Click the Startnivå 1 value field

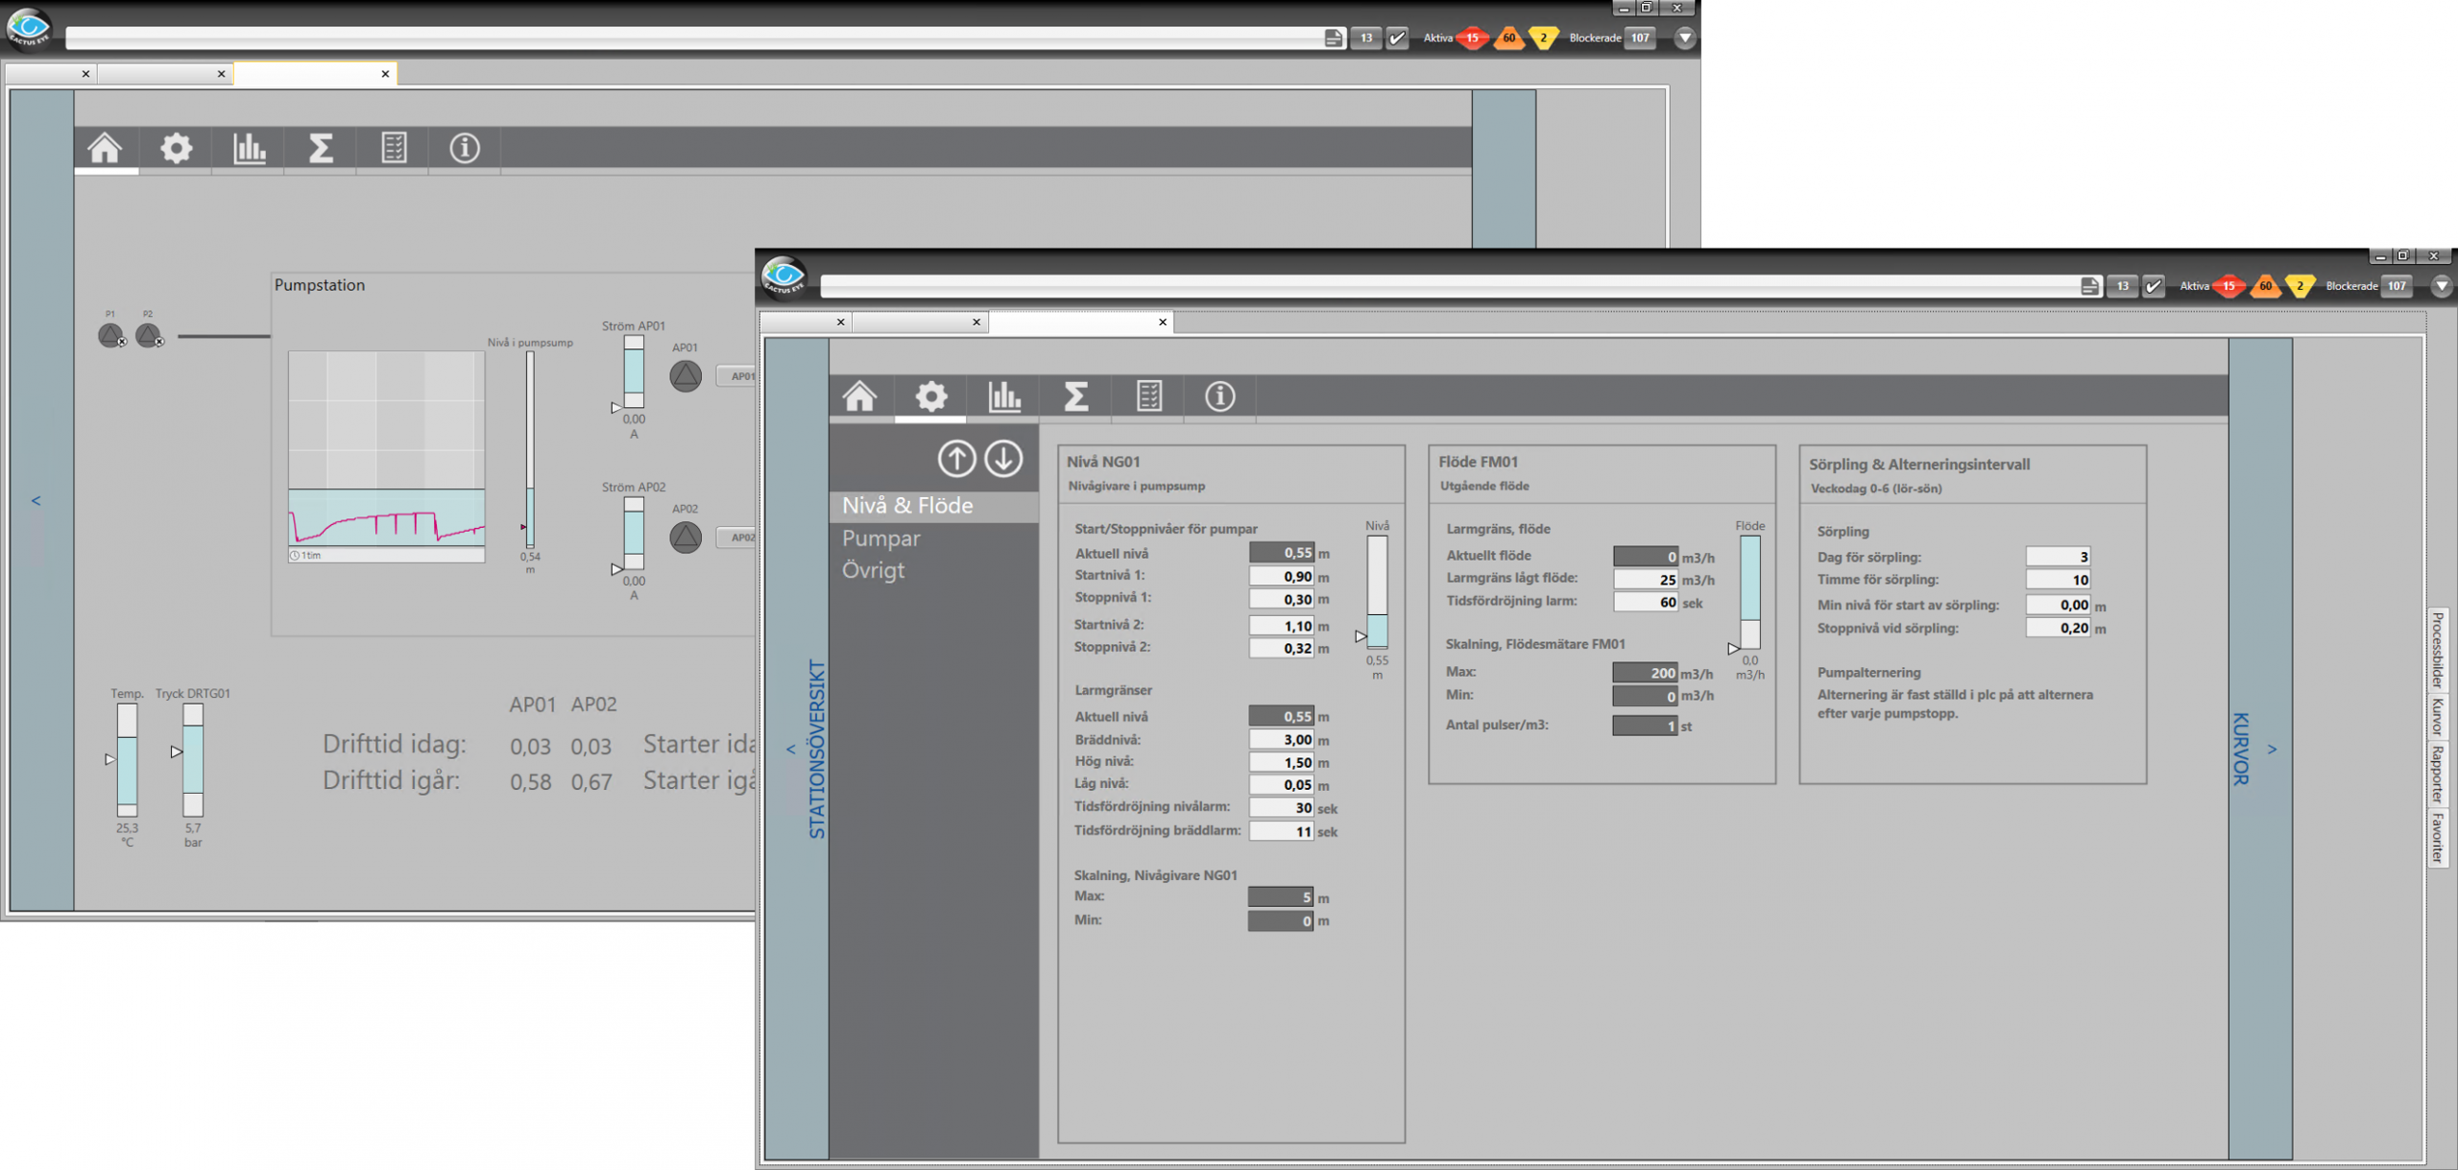[x=1281, y=576]
